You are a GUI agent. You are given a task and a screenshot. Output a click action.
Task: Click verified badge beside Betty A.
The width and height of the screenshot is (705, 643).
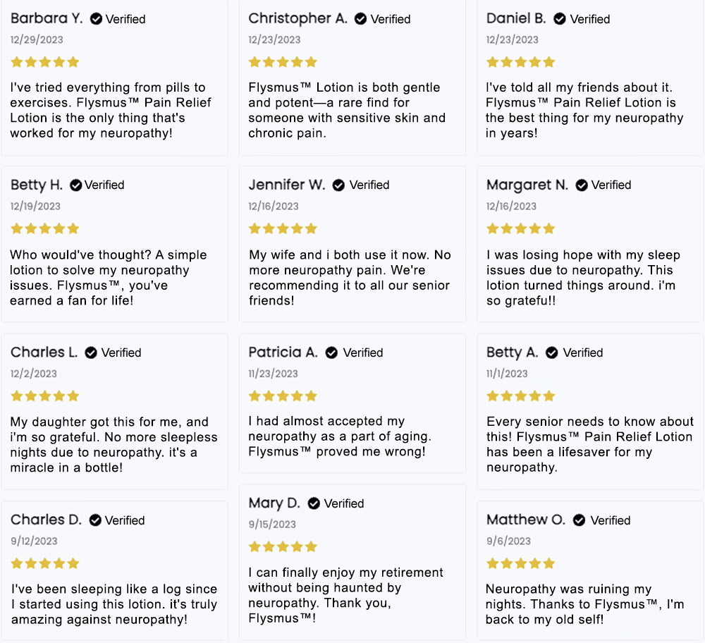coord(552,353)
